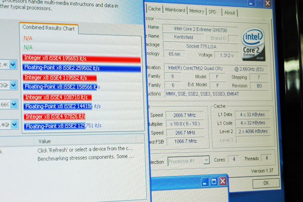Go to the SPD tab
This screenshot has width=303, height=202.
point(213,12)
